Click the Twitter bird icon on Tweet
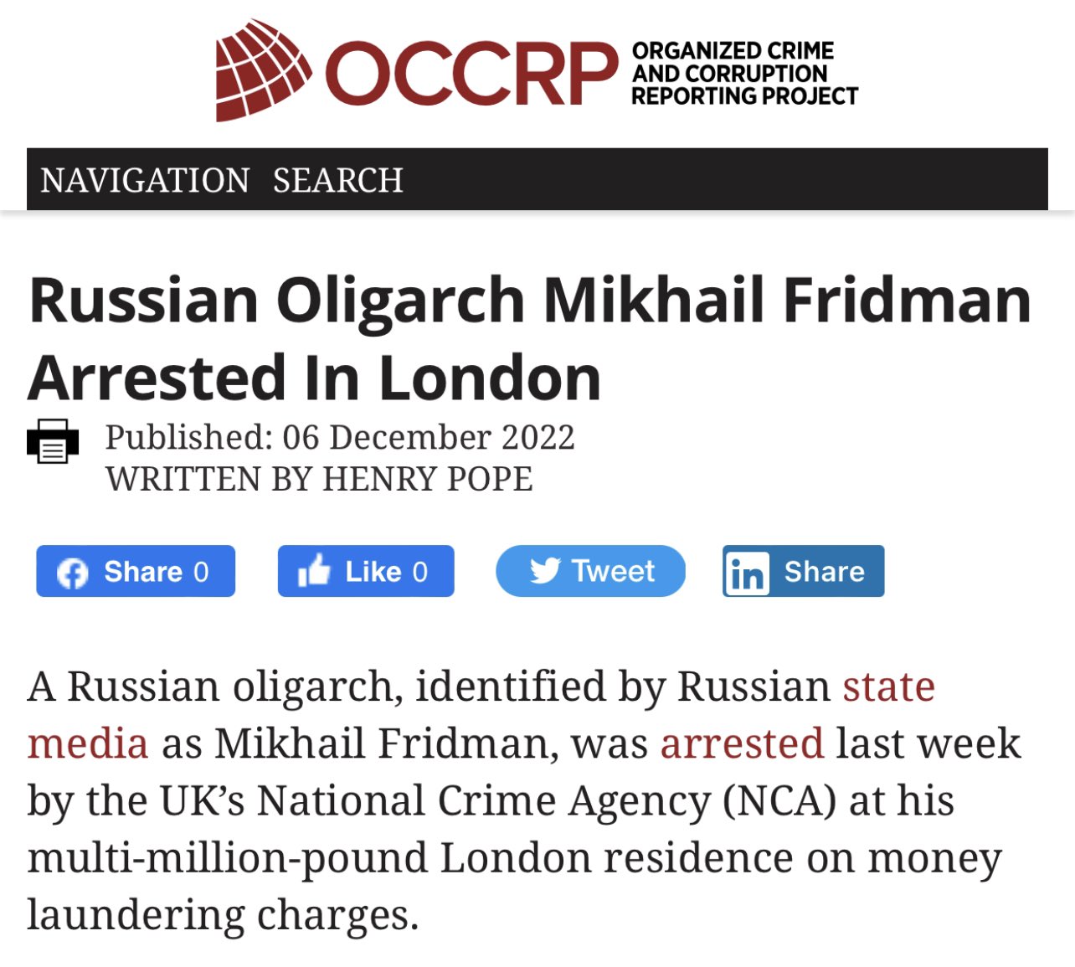Viewport: 1075px width, 967px height. point(545,571)
